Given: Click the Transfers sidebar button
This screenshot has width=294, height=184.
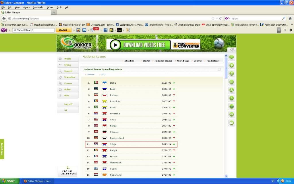Looking at the screenshot, I should 68,77.
